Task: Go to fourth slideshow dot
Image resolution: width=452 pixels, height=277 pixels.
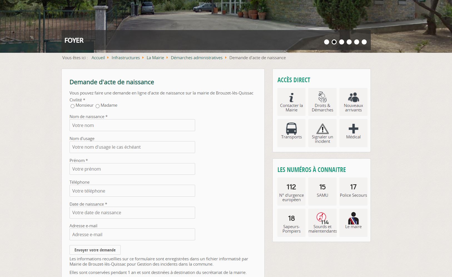Action: [x=349, y=42]
